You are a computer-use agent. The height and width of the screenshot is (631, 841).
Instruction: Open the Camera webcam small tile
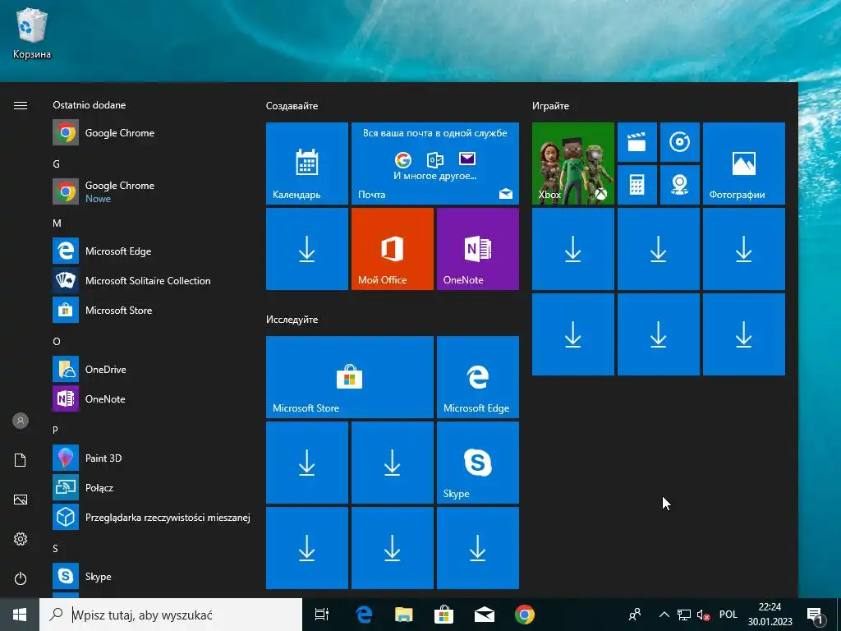[679, 185]
